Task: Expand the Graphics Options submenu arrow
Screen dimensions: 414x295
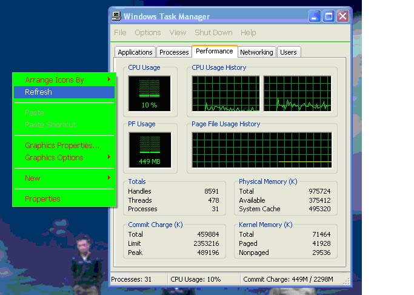Action: [109, 157]
